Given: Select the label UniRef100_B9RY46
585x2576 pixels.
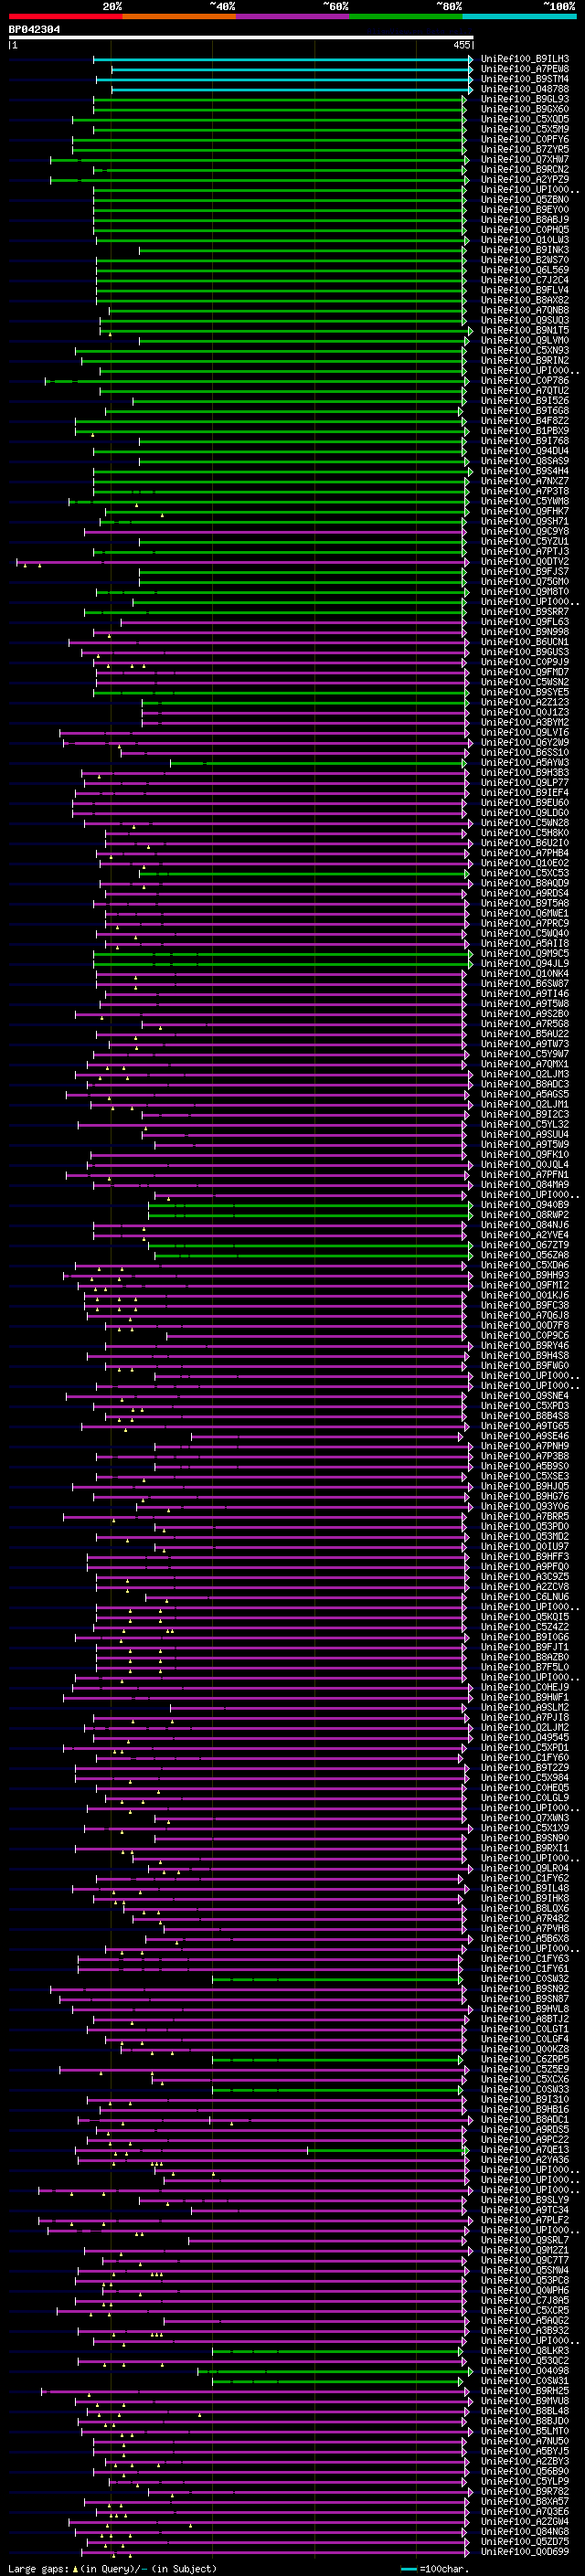Looking at the screenshot, I should tap(525, 1346).
